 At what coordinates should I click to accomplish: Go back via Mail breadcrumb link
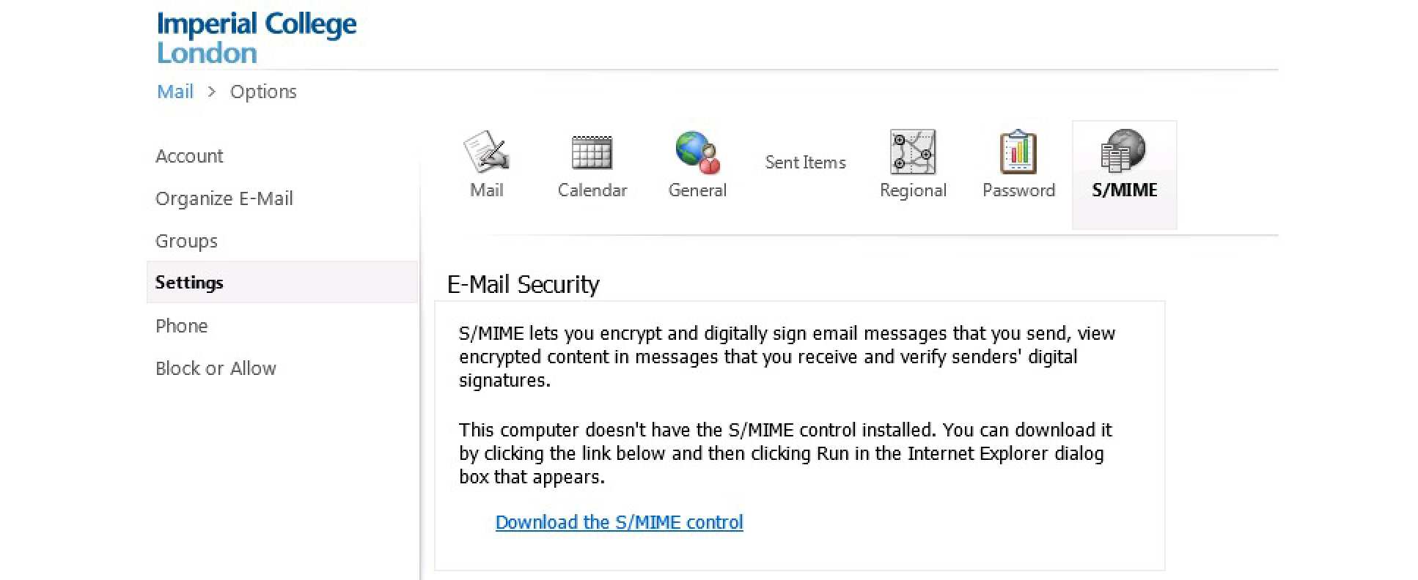coord(175,92)
